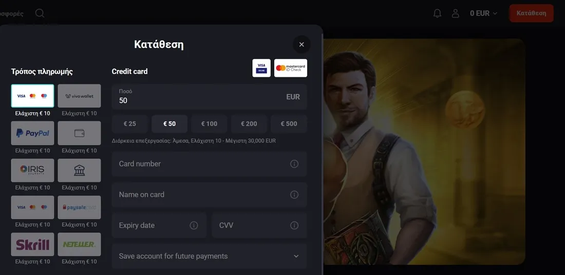Select the € 100 preset amount
The height and width of the screenshot is (275, 565).
pyautogui.click(x=209, y=123)
